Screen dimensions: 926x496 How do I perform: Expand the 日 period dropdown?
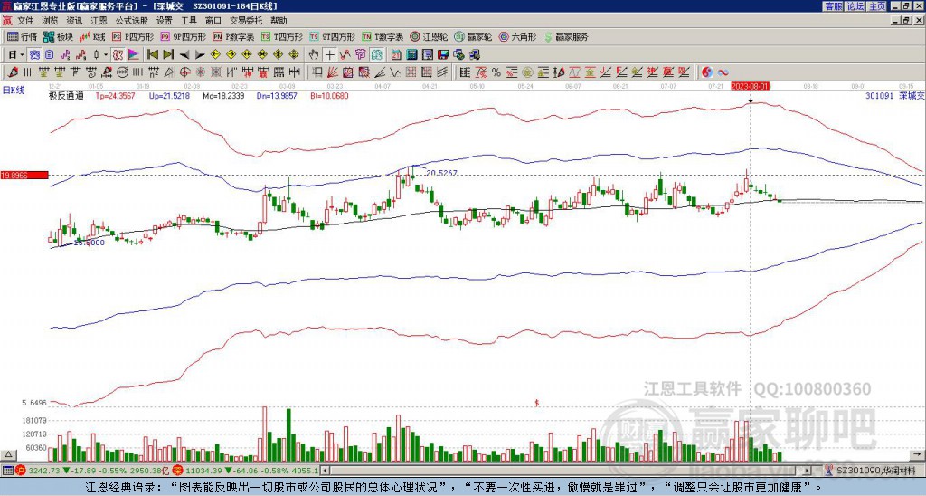pos(22,55)
